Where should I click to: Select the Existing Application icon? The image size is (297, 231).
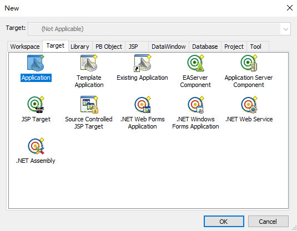143,63
